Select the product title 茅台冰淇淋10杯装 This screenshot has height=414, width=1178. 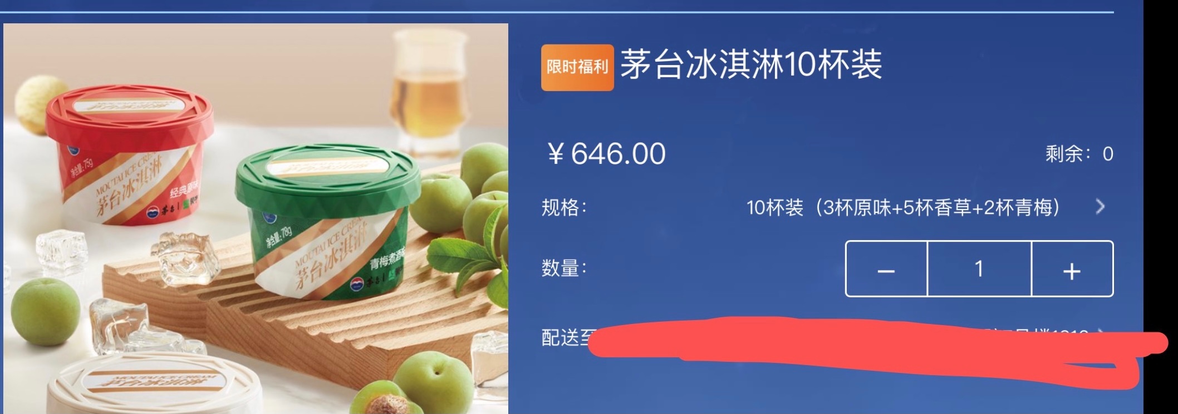coord(751,64)
